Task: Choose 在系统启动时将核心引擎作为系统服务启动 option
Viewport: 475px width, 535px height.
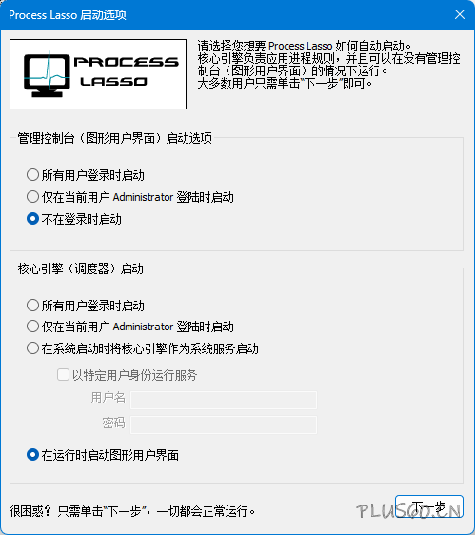Action: click(142, 348)
